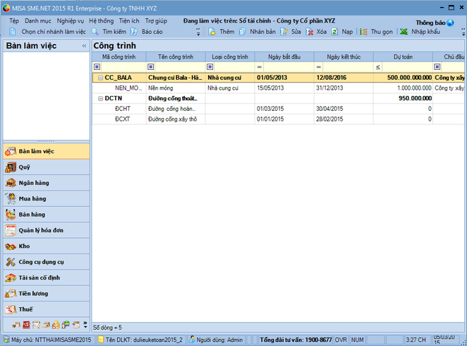The height and width of the screenshot is (346, 467).
Task: Open the Mua hàng module
Action: [x=47, y=199]
